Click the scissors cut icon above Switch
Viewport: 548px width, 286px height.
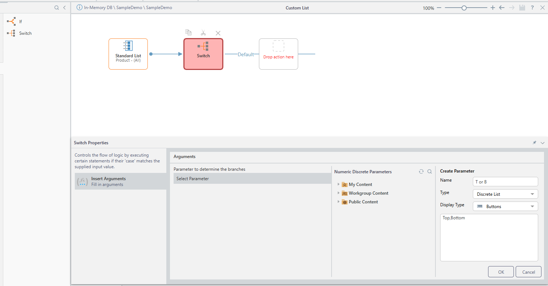(203, 33)
